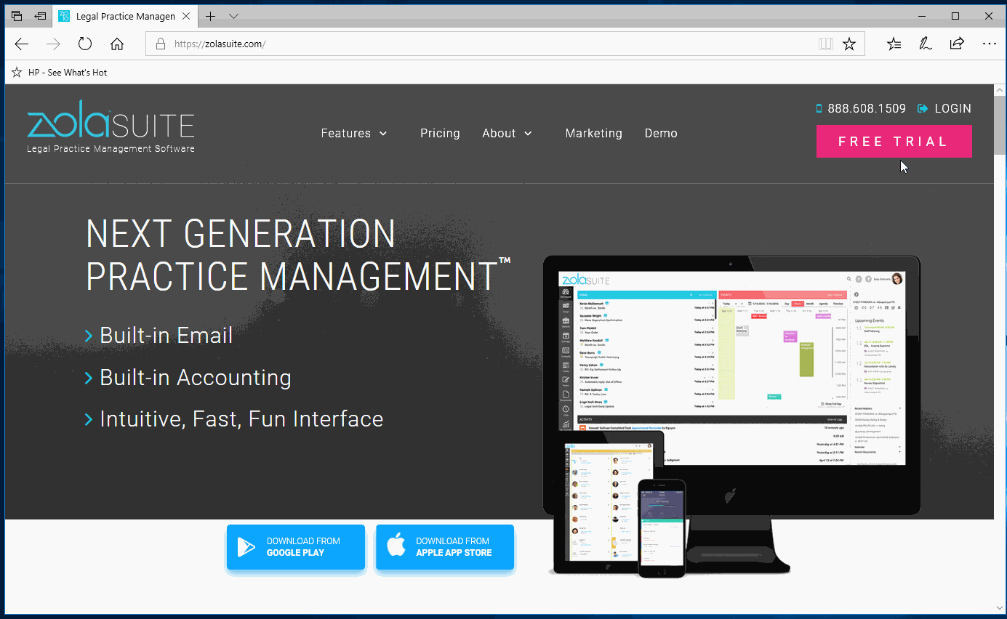Click Download from Apple App Store button

pyautogui.click(x=445, y=547)
